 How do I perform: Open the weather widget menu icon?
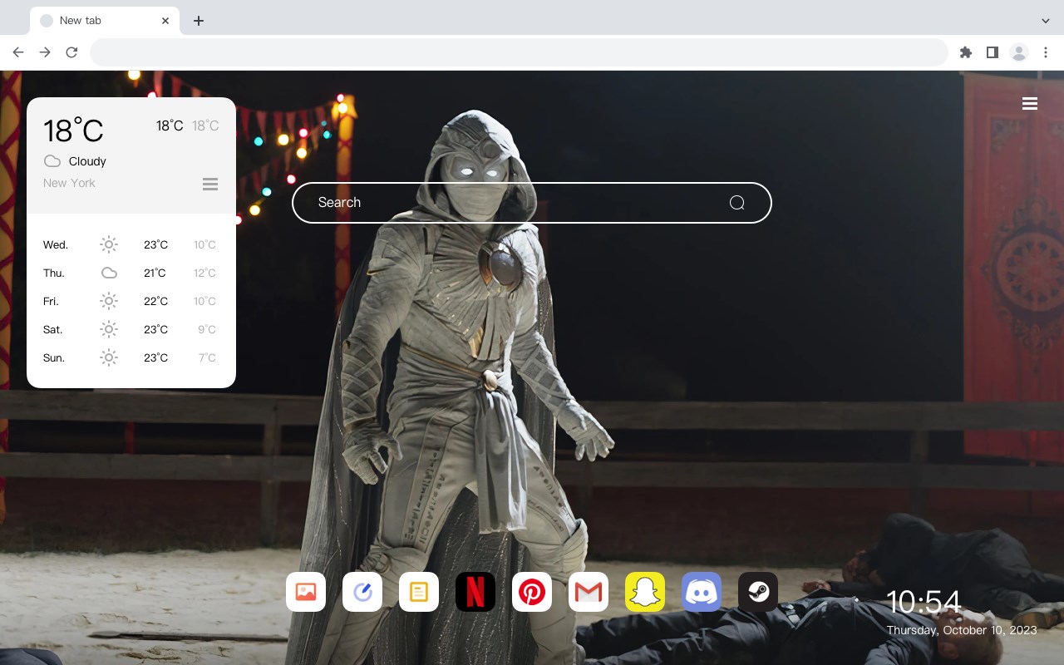point(210,184)
